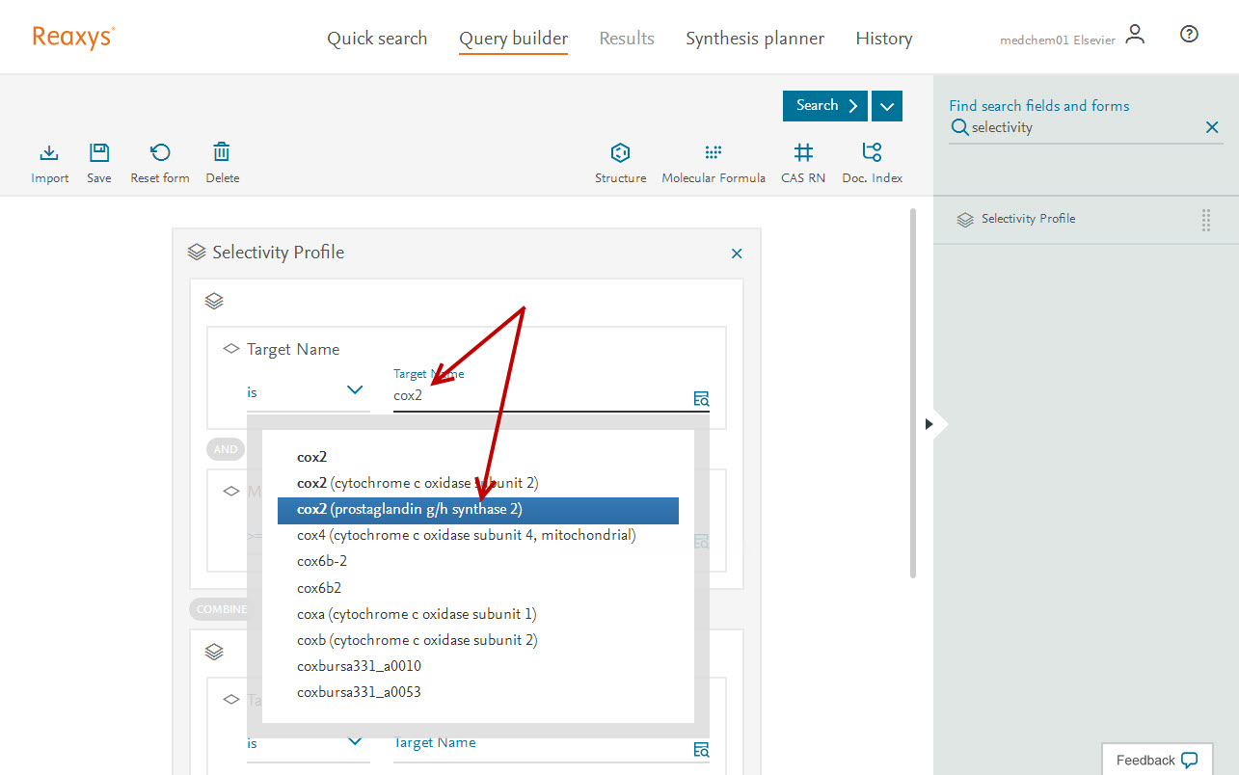Open the Structure editor icon

pyautogui.click(x=620, y=153)
